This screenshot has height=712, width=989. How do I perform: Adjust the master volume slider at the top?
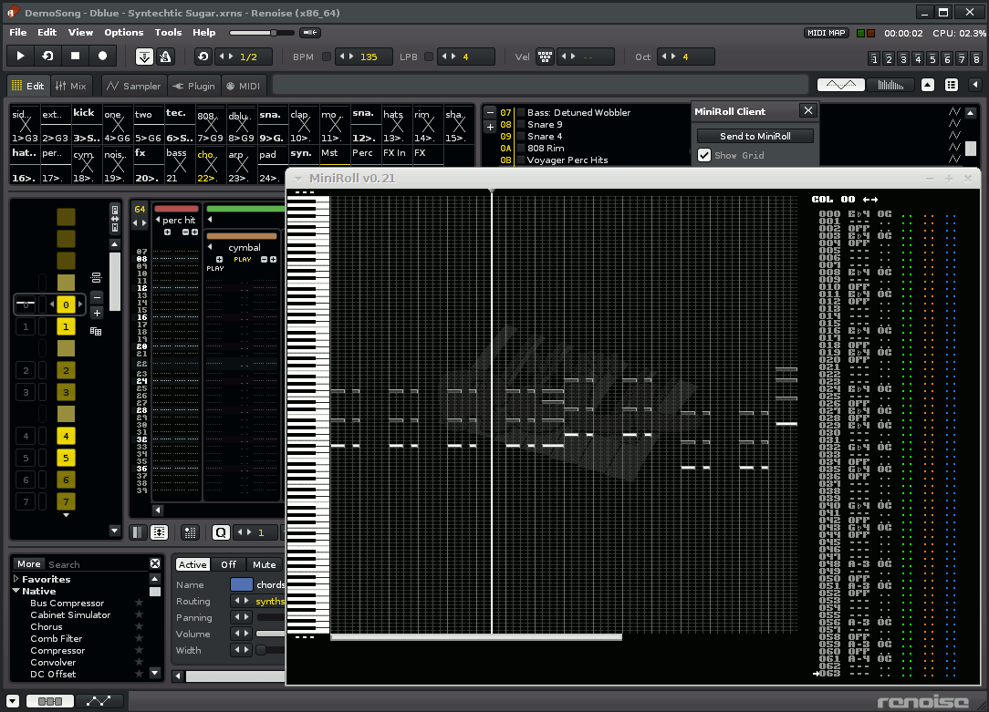pos(262,32)
